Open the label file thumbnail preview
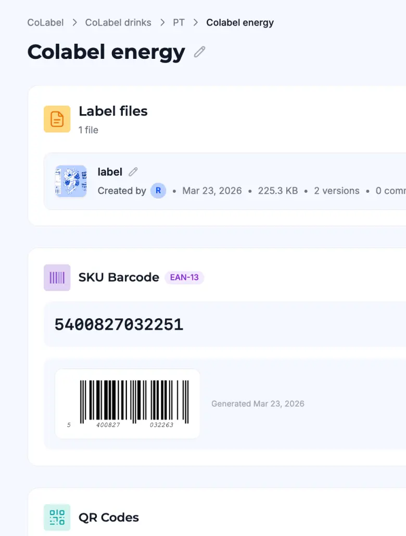 point(71,181)
